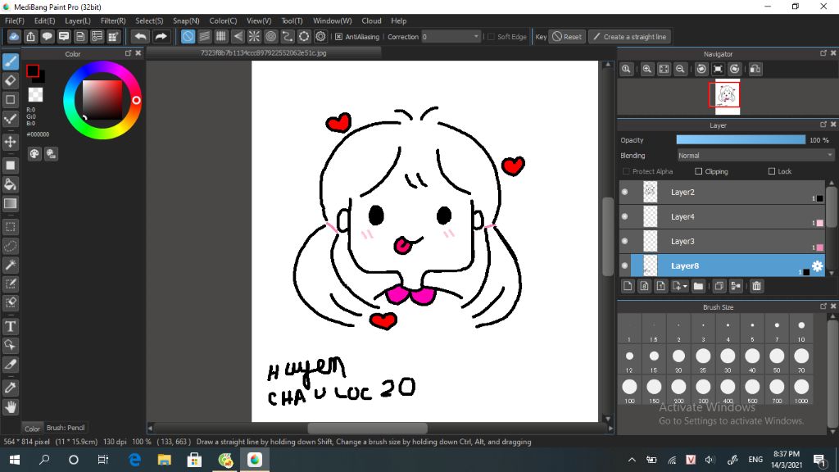Open the File menu

pos(15,20)
